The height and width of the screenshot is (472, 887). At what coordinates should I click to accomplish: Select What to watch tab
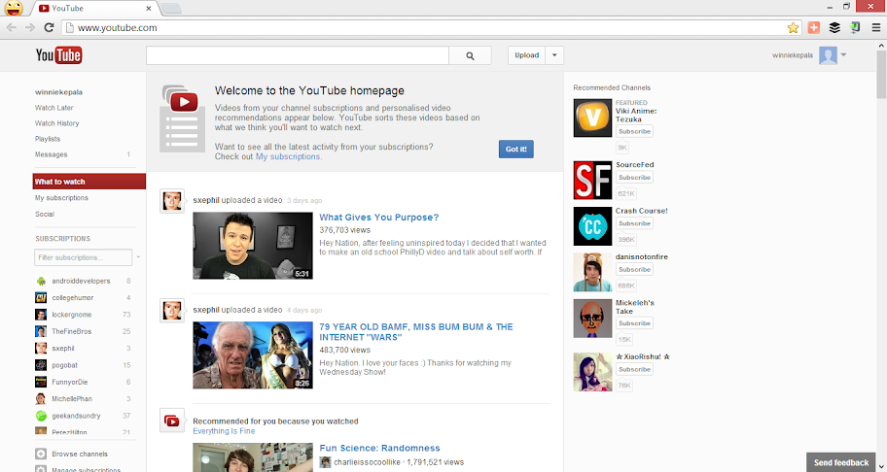click(89, 182)
